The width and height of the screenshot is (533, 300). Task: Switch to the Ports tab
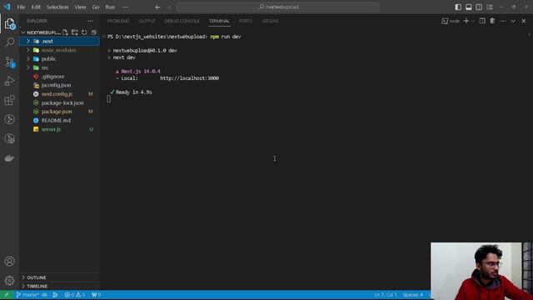point(246,21)
